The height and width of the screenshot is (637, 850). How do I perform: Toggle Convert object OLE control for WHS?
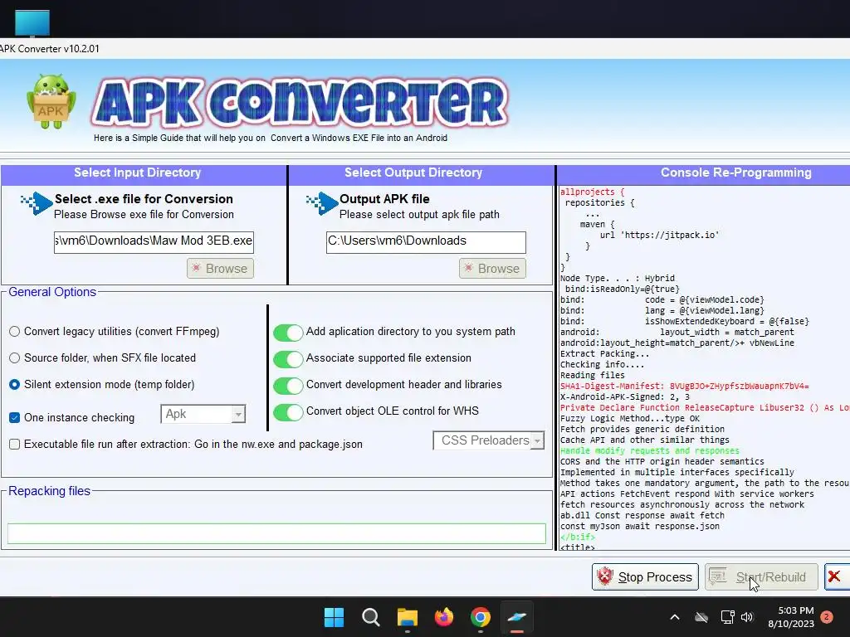click(288, 412)
